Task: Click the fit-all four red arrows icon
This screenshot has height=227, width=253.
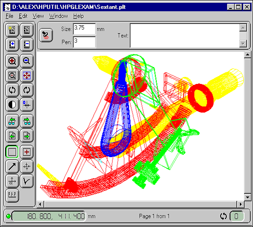Action: (27, 76)
